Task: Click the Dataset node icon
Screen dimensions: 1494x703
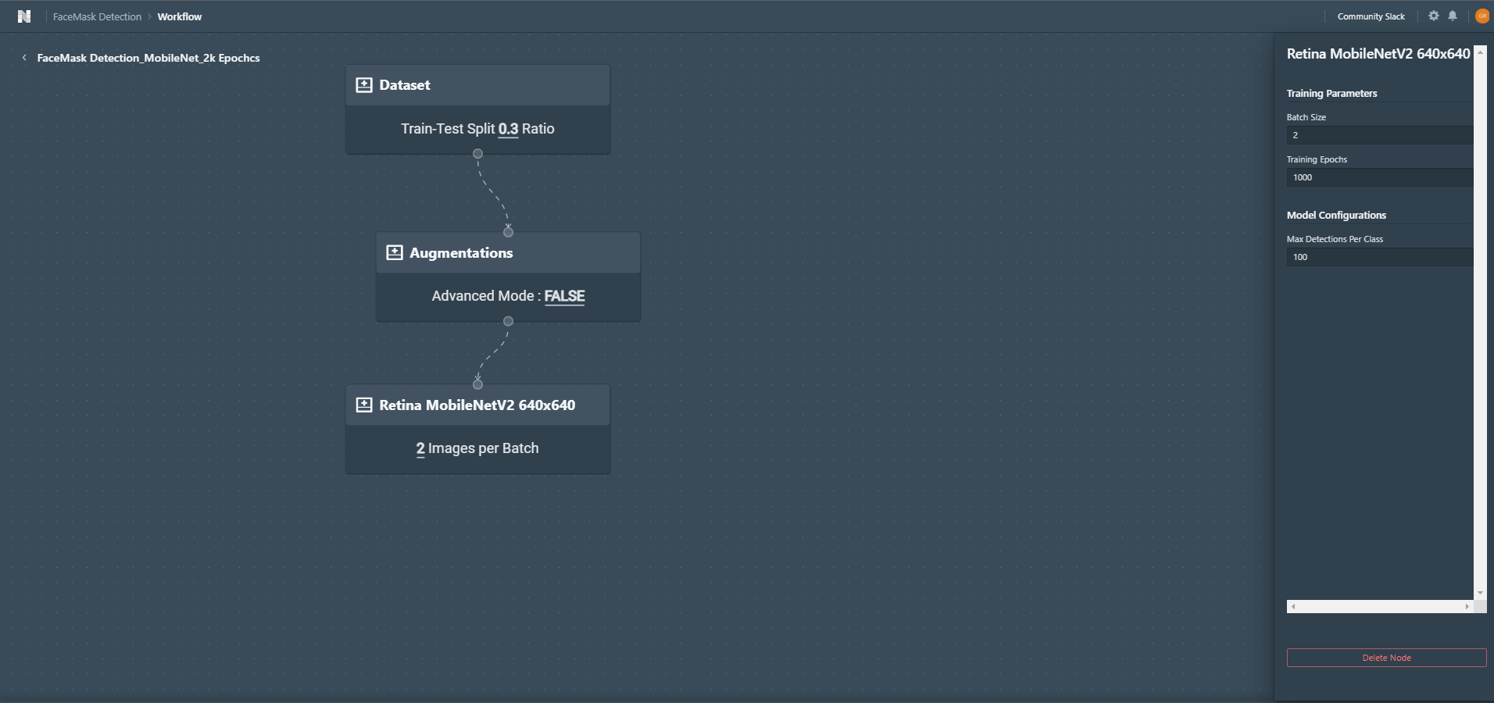Action: 364,85
